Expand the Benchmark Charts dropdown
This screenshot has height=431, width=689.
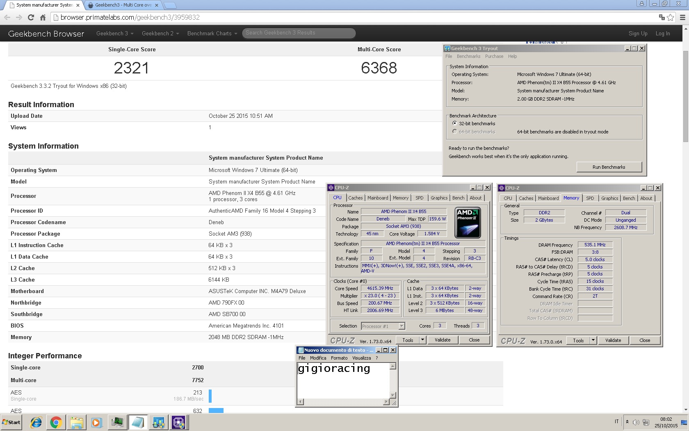[x=212, y=33]
